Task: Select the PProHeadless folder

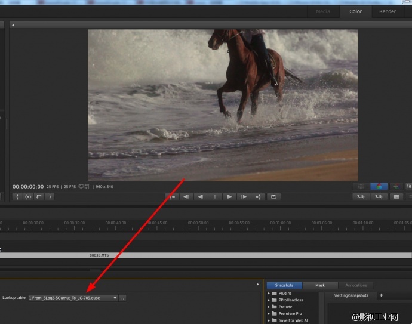Action: click(x=291, y=300)
